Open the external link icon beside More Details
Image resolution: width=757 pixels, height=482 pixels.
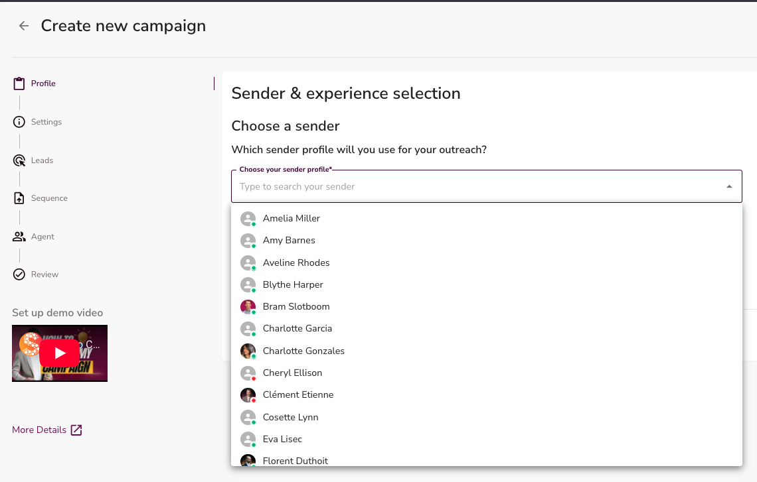coord(76,430)
